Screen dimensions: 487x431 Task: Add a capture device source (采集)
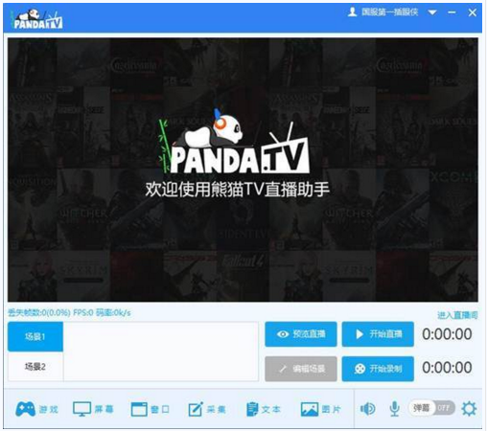(207, 409)
